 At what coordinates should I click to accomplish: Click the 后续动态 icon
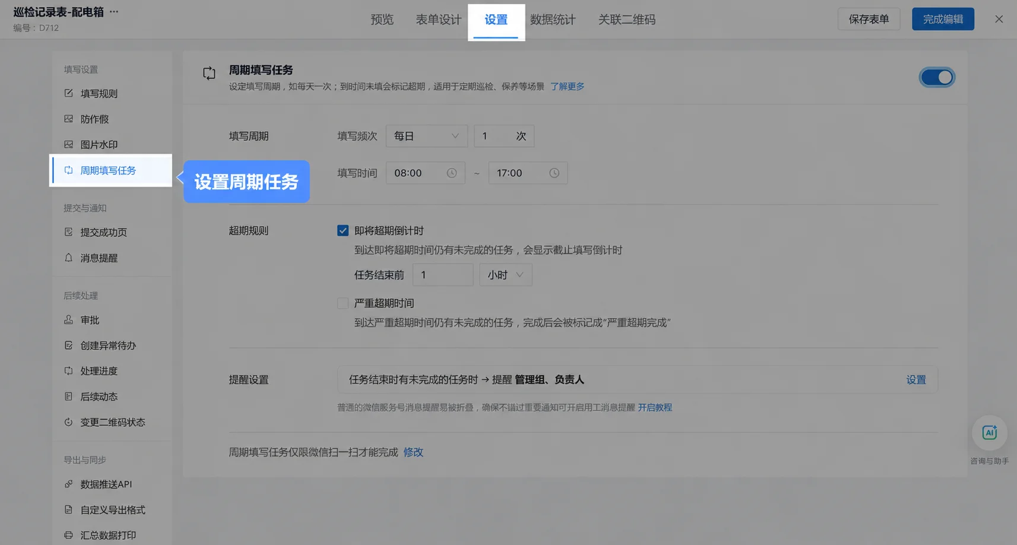pyautogui.click(x=68, y=396)
